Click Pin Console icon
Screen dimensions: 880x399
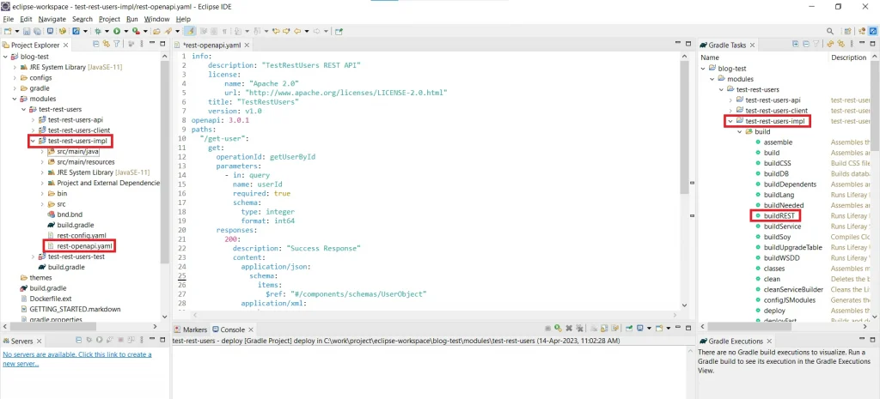628,329
